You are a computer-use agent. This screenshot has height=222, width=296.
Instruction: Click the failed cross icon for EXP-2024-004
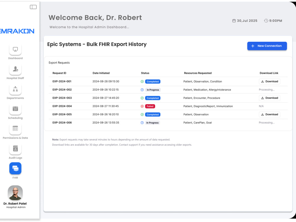click(x=142, y=106)
